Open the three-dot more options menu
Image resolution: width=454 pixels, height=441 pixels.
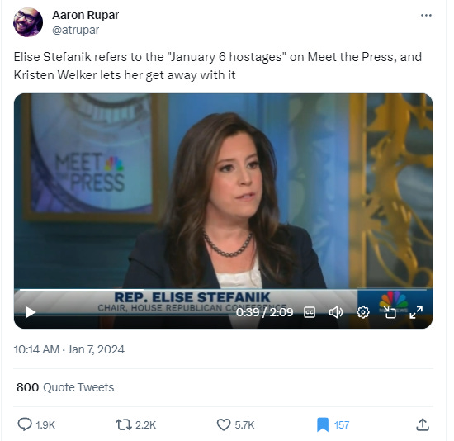point(426,15)
